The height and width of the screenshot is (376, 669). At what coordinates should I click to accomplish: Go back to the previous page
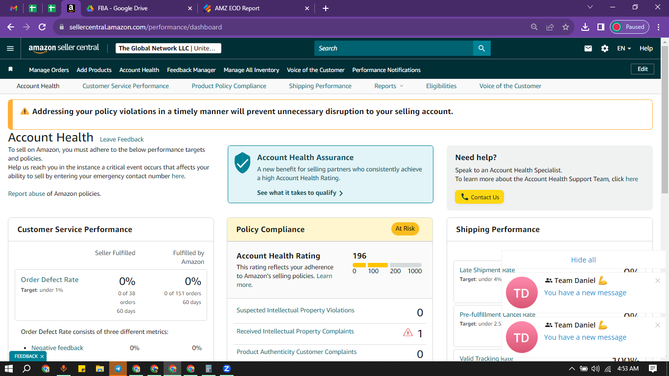click(11, 27)
